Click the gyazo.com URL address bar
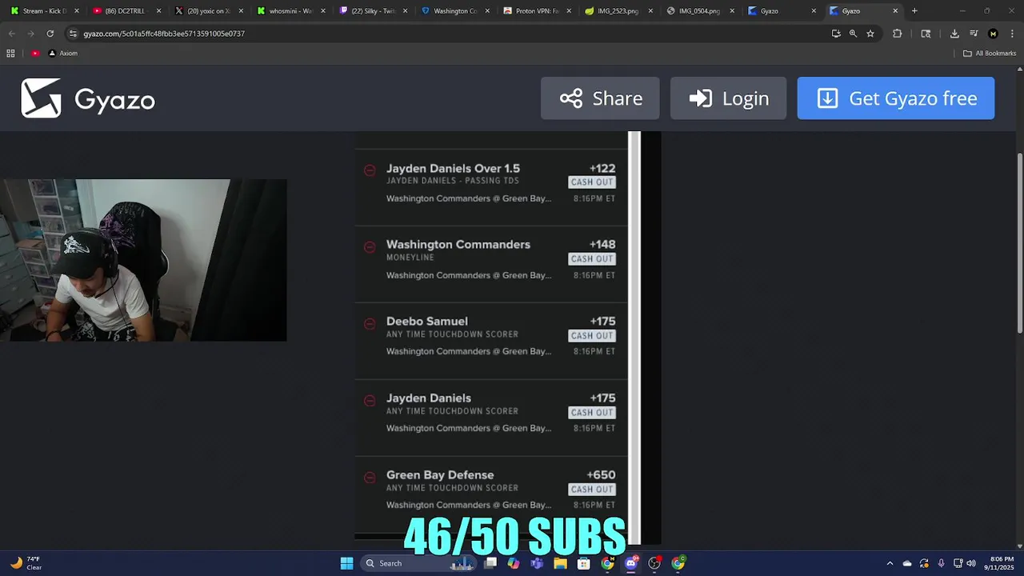1024x576 pixels. [448, 34]
